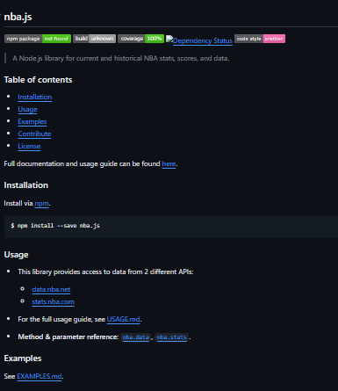Click the Node.js library description quote

point(121,58)
